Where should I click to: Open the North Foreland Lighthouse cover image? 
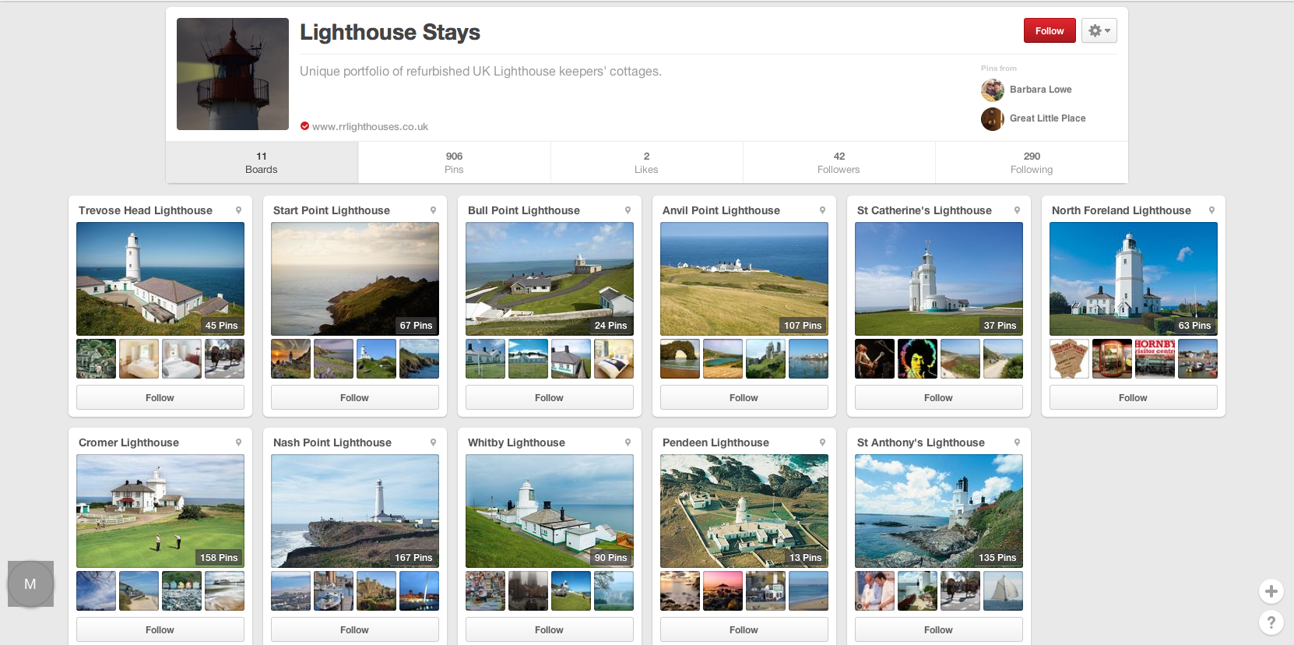(1134, 279)
